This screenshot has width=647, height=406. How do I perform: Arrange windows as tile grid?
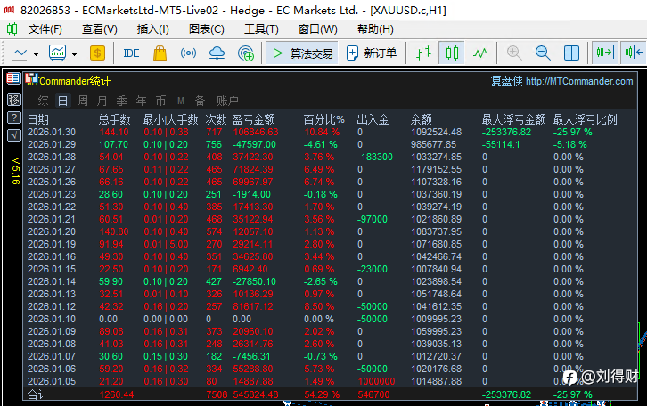click(x=571, y=53)
